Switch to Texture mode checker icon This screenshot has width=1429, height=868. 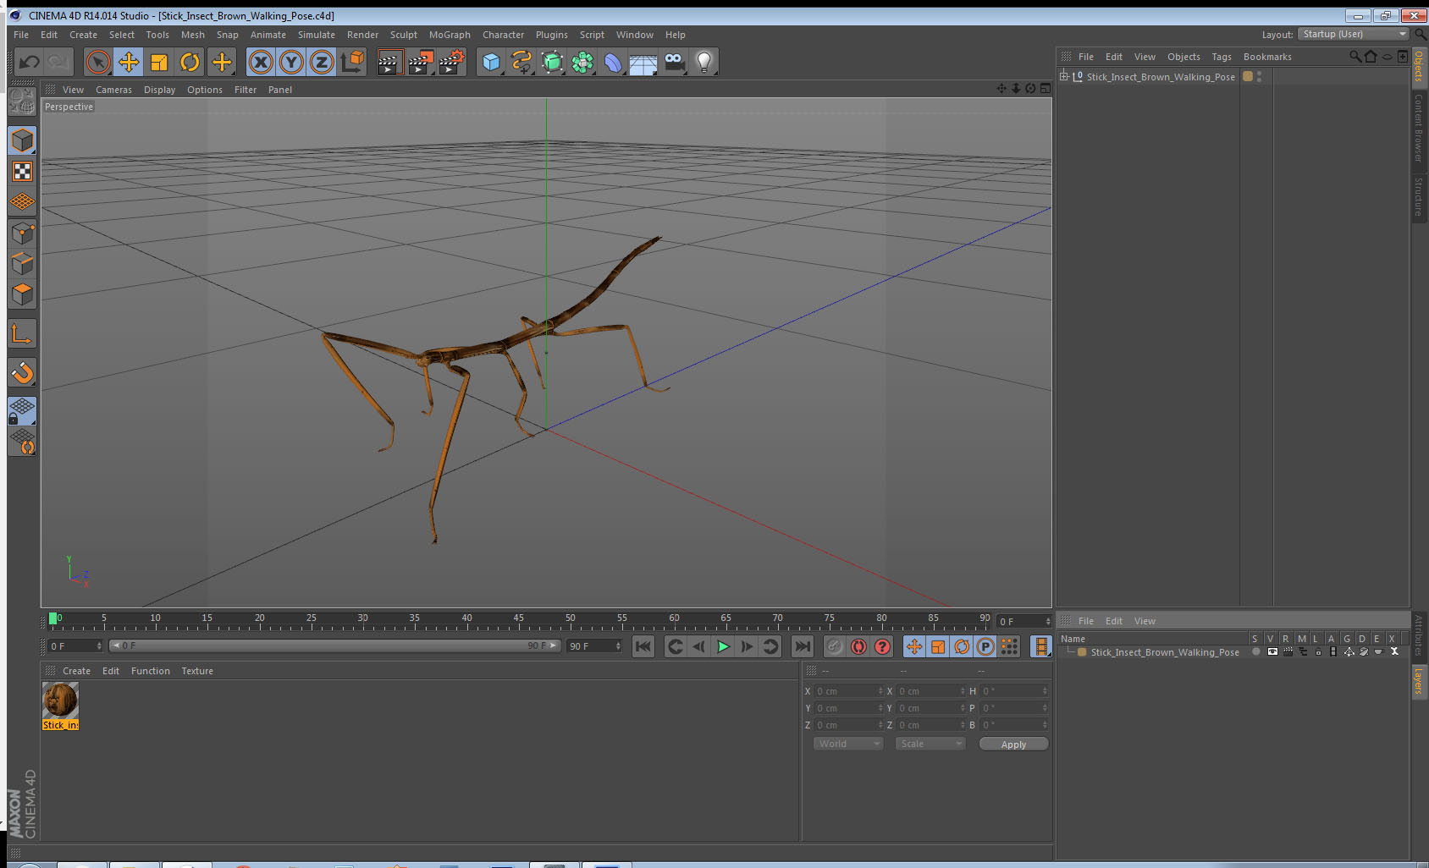click(x=22, y=172)
